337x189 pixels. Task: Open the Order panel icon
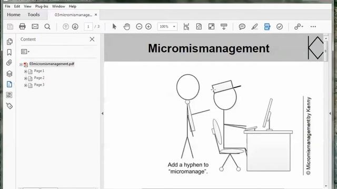pos(9,95)
